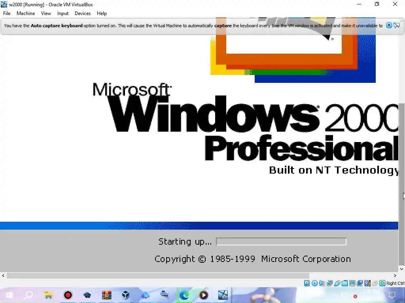This screenshot has height=303, width=405.
Task: Open the Input menu
Action: pyautogui.click(x=63, y=13)
